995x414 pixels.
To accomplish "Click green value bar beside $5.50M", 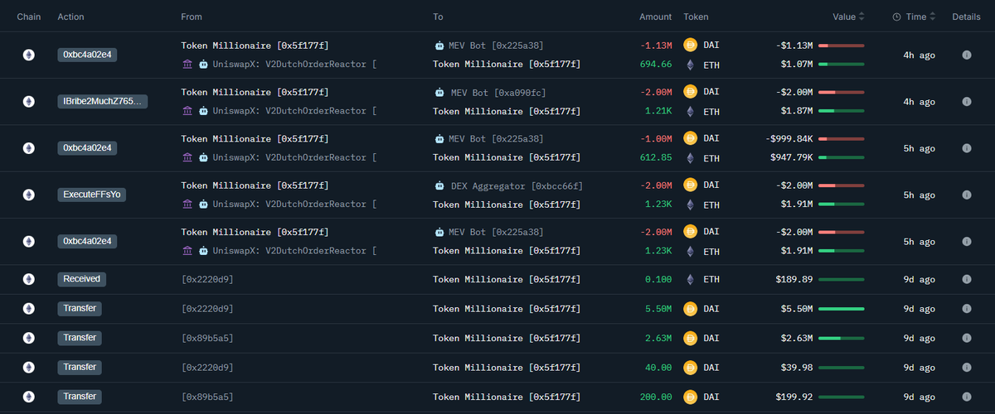I will 841,308.
